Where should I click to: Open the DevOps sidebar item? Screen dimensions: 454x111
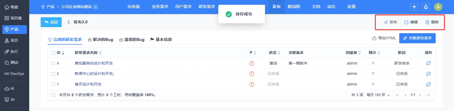[x=14, y=74]
